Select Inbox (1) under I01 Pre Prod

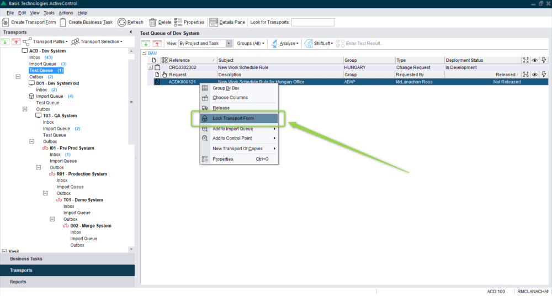pos(60,154)
